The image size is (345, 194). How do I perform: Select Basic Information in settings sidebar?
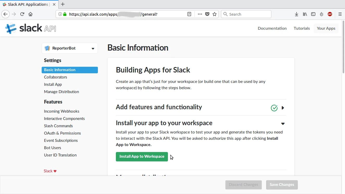point(70,70)
